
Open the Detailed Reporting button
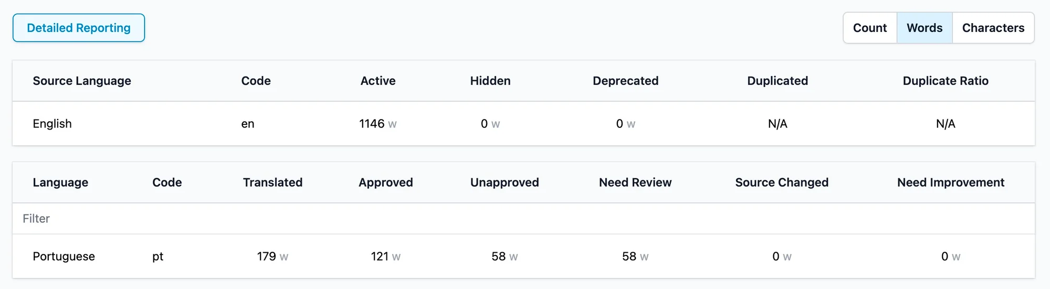coord(79,28)
